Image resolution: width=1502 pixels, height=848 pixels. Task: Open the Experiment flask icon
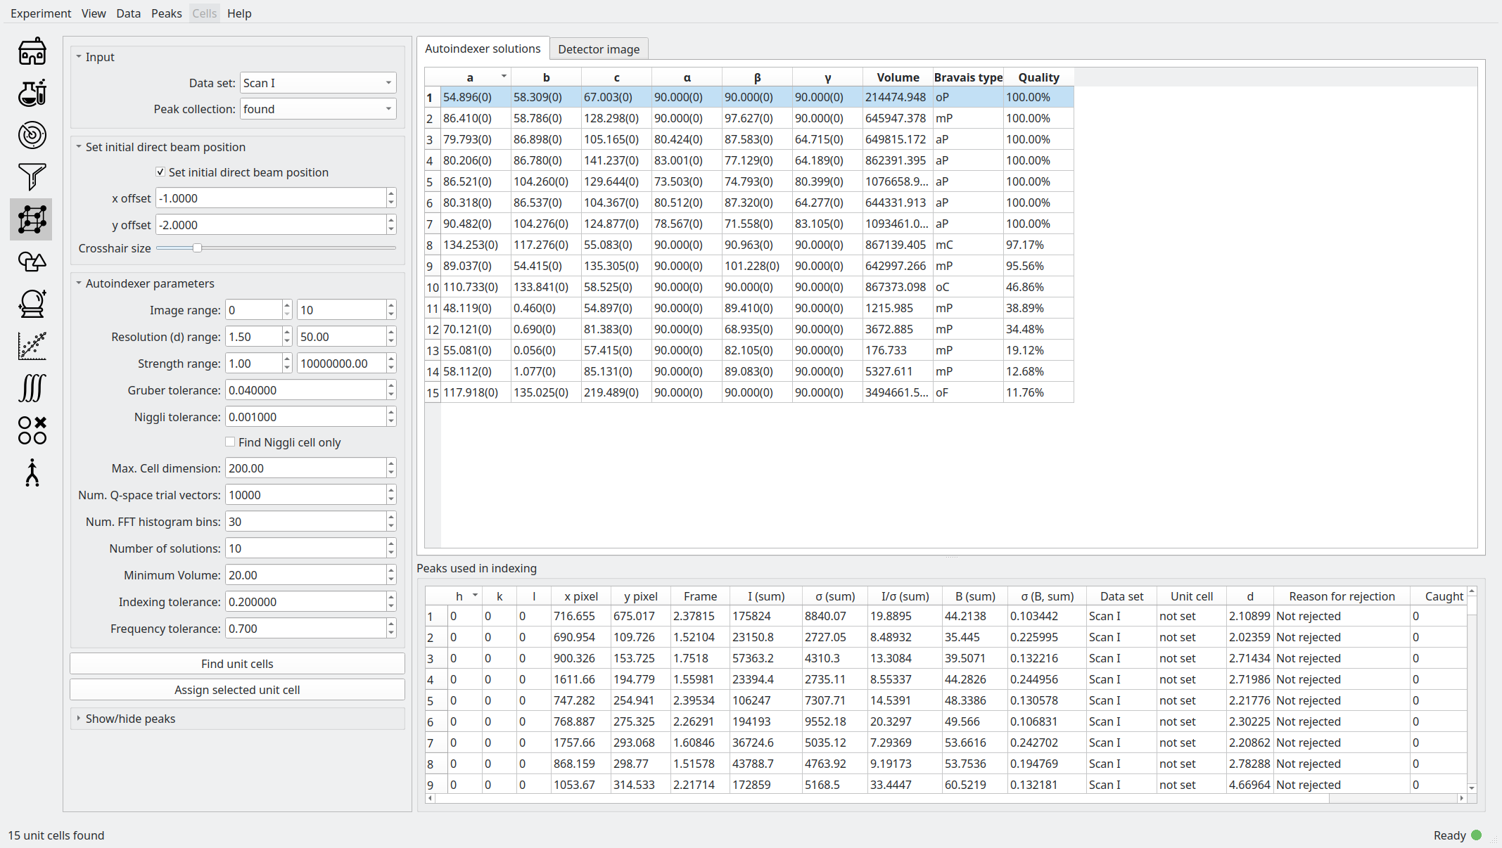[32, 93]
